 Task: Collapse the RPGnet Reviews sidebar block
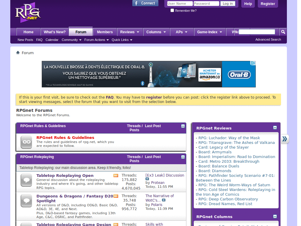point(275,128)
